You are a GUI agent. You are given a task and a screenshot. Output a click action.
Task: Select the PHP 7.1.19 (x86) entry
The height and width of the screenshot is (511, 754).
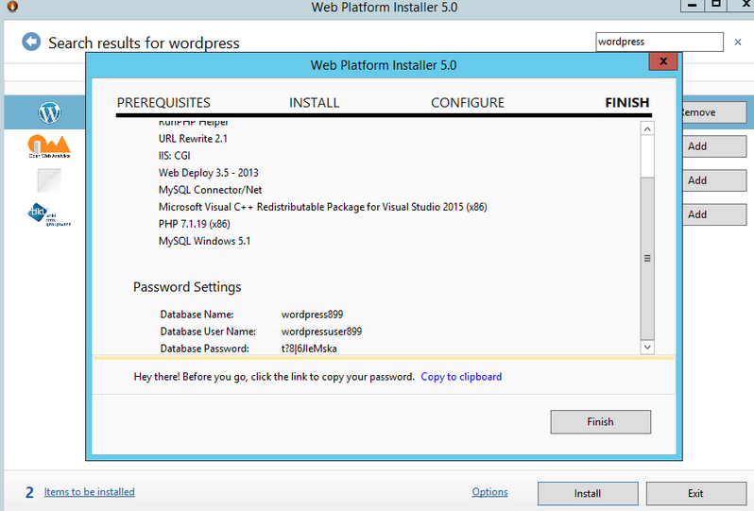[x=195, y=224]
